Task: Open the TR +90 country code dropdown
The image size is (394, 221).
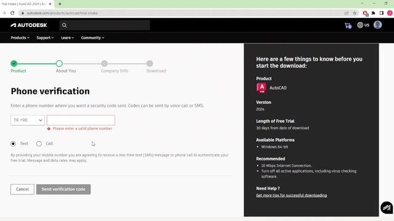Action: 28,120
